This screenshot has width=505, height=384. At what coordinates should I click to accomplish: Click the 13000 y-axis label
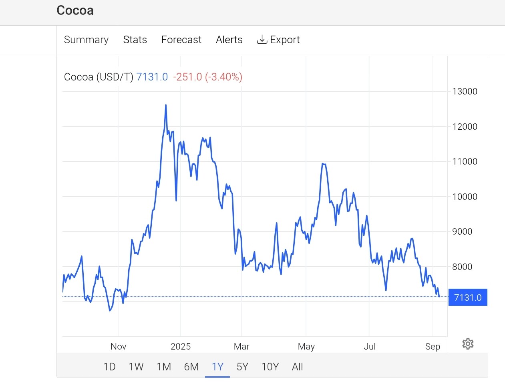pos(465,91)
